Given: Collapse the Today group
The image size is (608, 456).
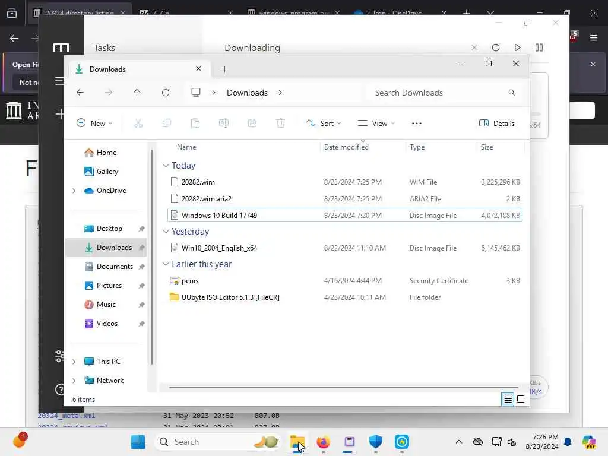Looking at the screenshot, I should click(166, 166).
